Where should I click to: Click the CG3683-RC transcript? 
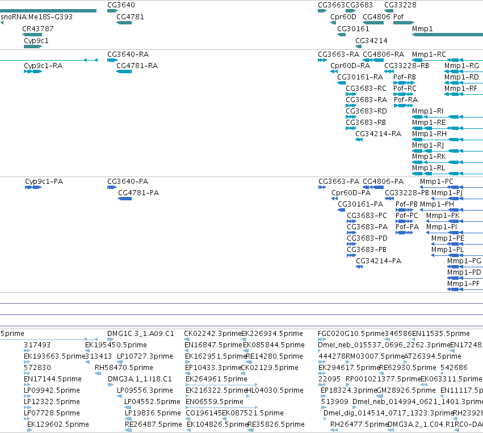[351, 94]
